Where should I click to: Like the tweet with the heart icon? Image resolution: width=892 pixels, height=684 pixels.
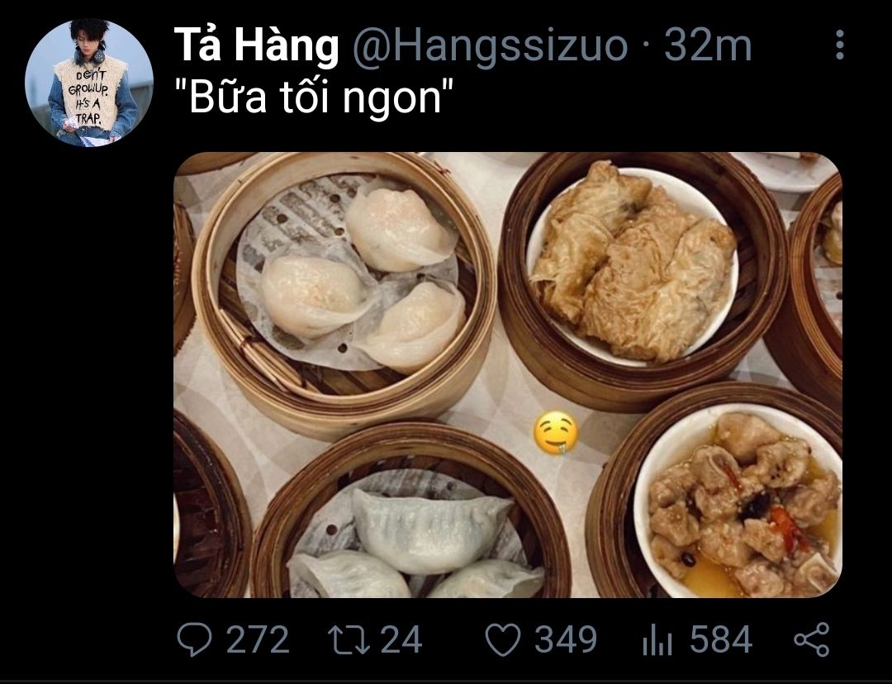[x=503, y=639]
